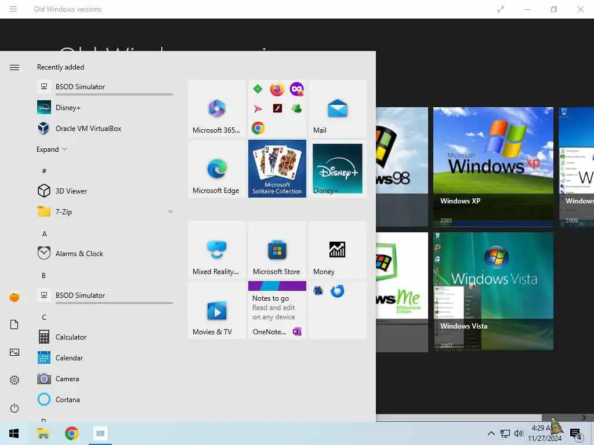Open the clock date 11/27/2024

pyautogui.click(x=544, y=438)
